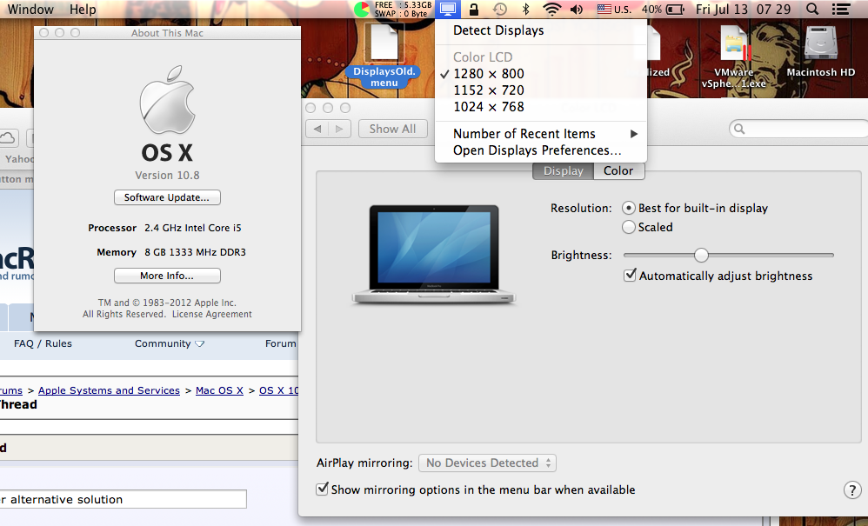
Task: Choose Open Displays Preferences menu item
Action: point(540,150)
